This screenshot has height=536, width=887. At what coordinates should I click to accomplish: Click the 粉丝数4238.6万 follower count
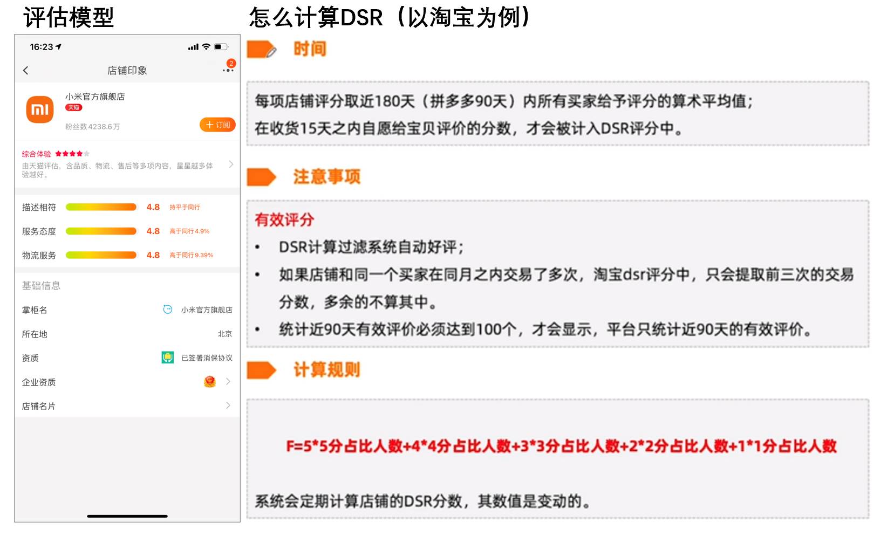[x=92, y=127]
